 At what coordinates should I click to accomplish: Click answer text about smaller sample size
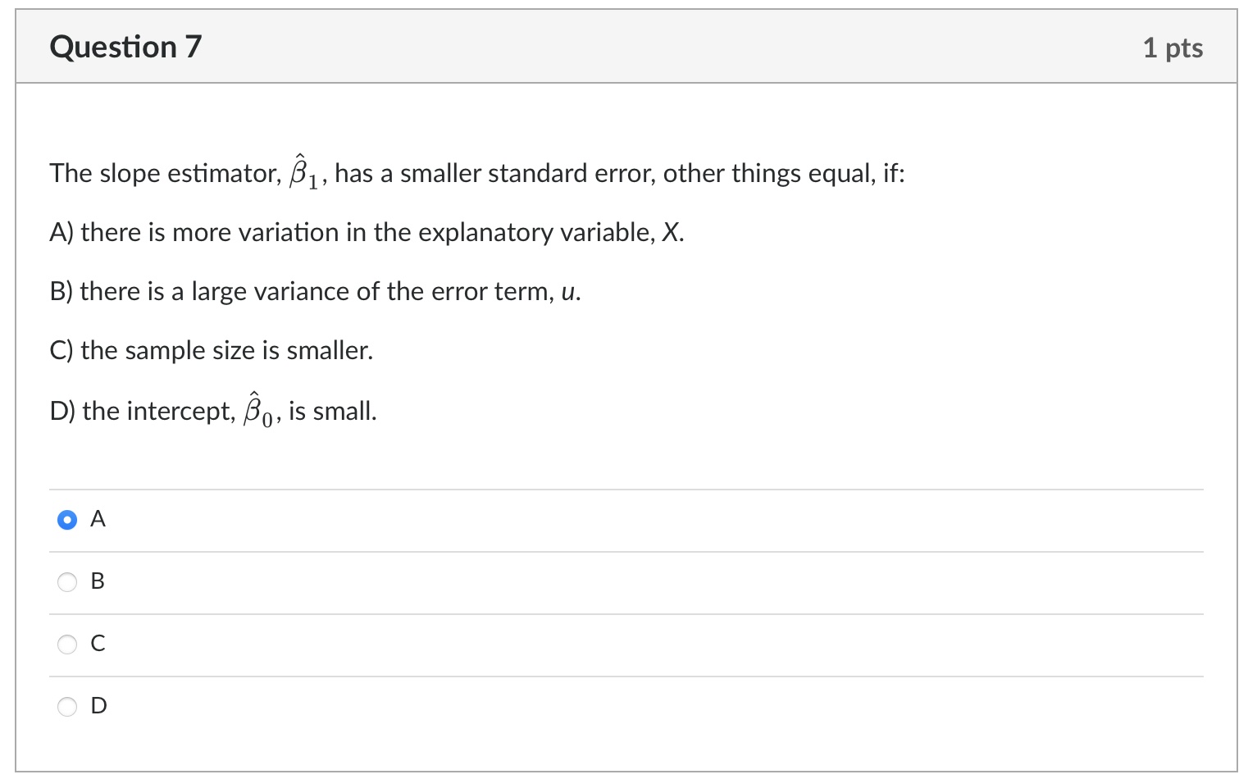point(211,350)
